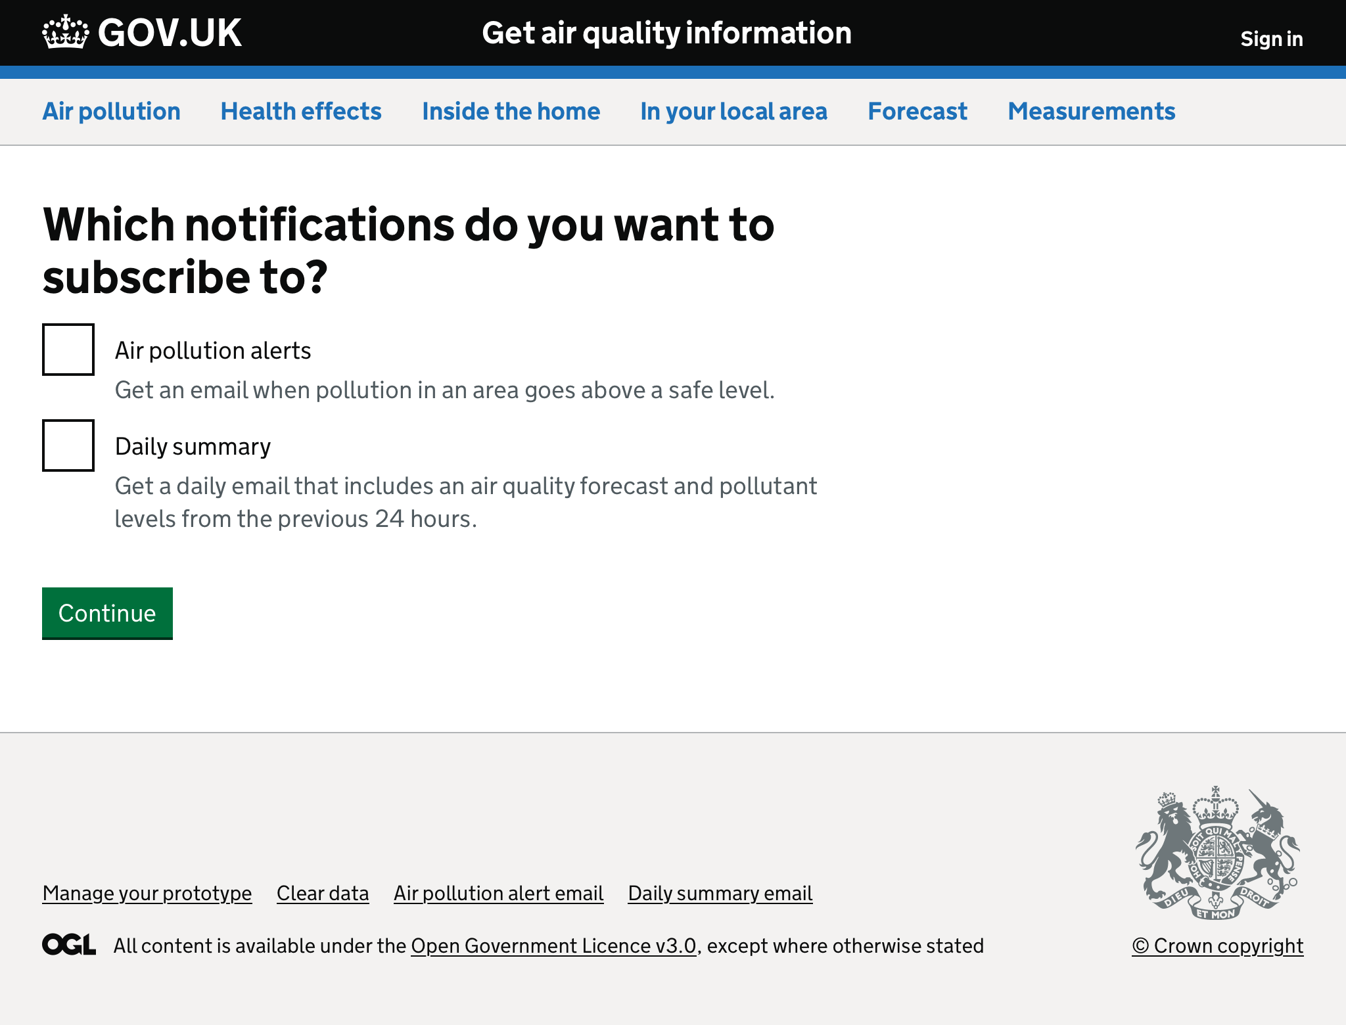This screenshot has height=1025, width=1346.
Task: Click the Continue button
Action: pyautogui.click(x=106, y=612)
